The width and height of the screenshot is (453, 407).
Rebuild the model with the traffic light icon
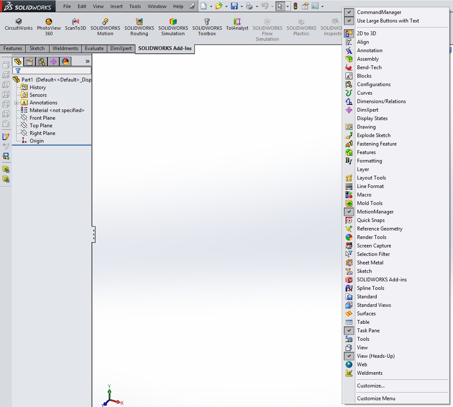click(295, 6)
